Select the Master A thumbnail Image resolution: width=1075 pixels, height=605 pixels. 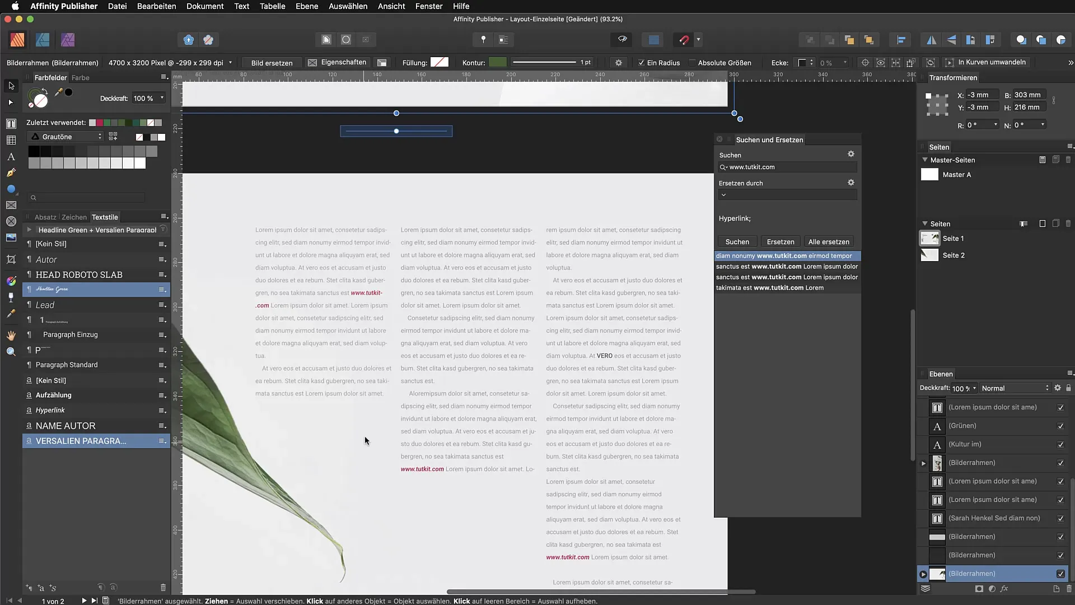point(929,175)
